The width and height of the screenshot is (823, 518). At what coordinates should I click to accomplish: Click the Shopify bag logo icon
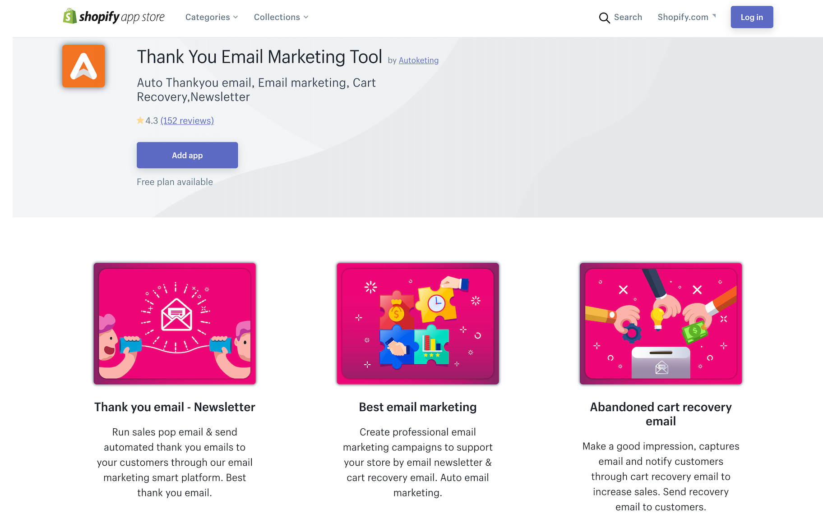point(69,16)
